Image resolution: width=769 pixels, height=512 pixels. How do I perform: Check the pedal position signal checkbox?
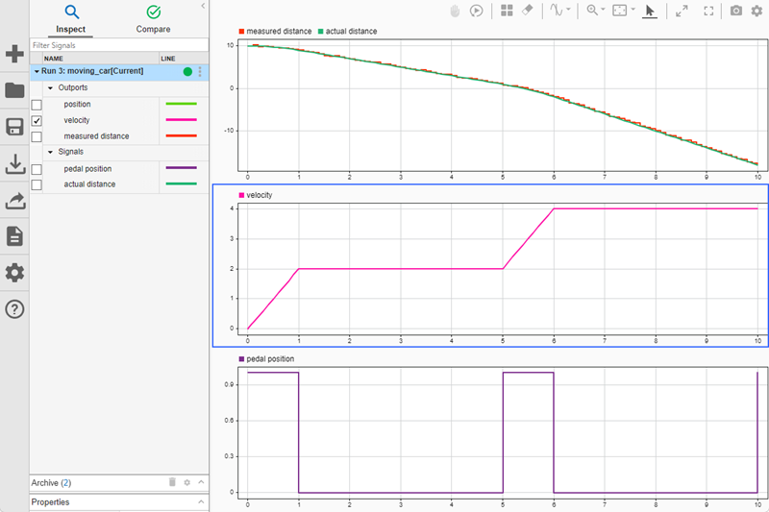37,169
